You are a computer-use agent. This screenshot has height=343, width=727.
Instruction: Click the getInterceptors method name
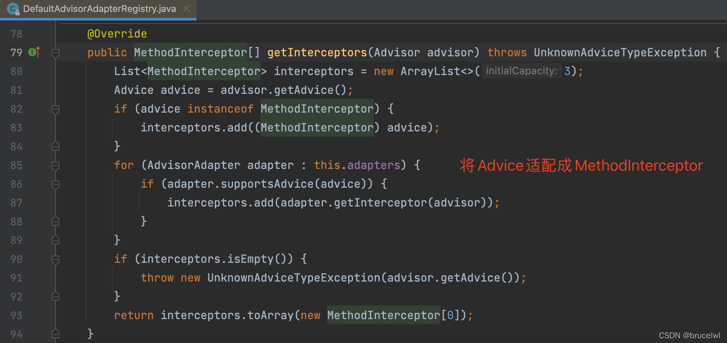[x=317, y=52]
